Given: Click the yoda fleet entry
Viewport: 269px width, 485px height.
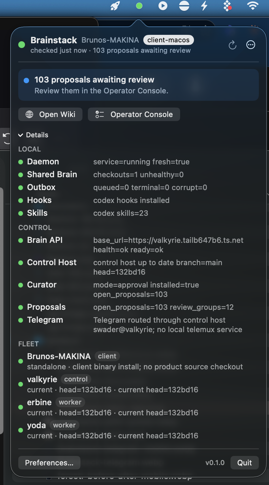Looking at the screenshot, I should 139,430.
